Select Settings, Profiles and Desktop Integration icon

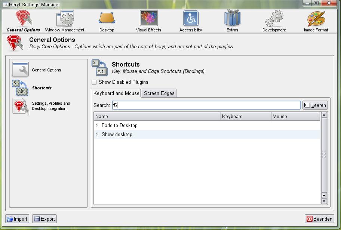tap(21, 106)
